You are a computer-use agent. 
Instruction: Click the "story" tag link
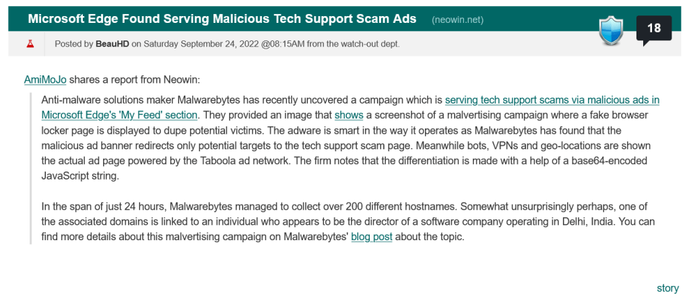[667, 288]
